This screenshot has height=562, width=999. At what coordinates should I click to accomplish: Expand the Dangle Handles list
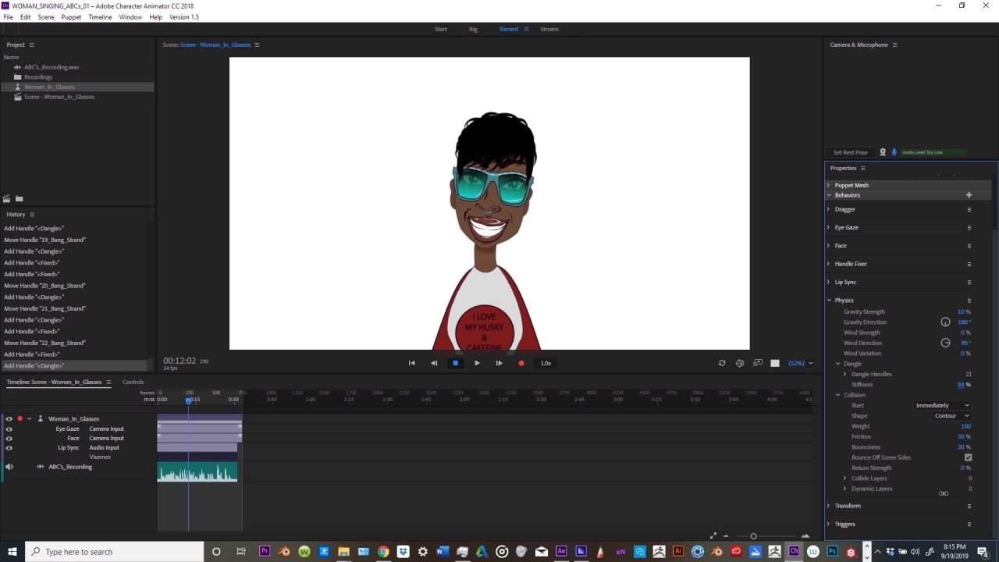coord(844,374)
